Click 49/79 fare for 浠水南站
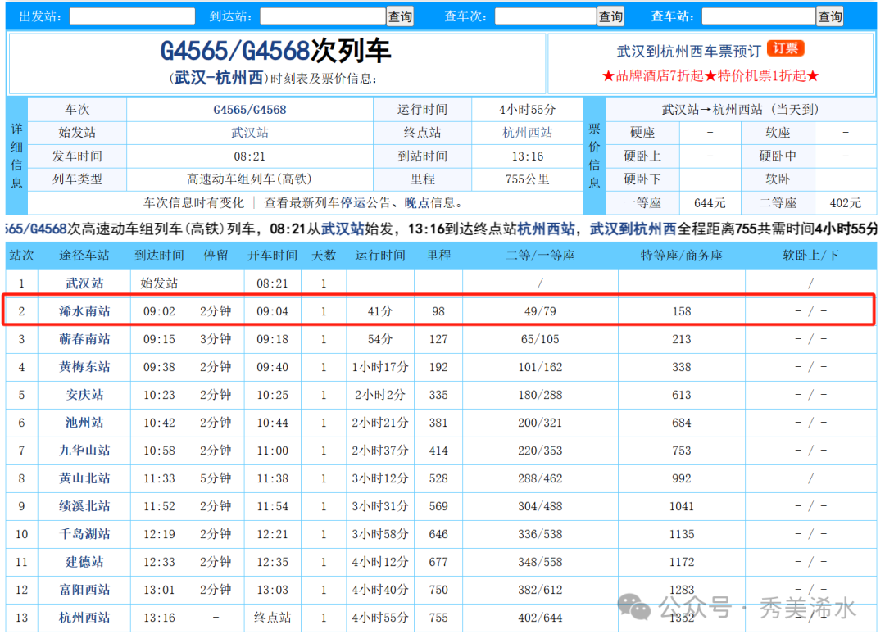 point(540,311)
